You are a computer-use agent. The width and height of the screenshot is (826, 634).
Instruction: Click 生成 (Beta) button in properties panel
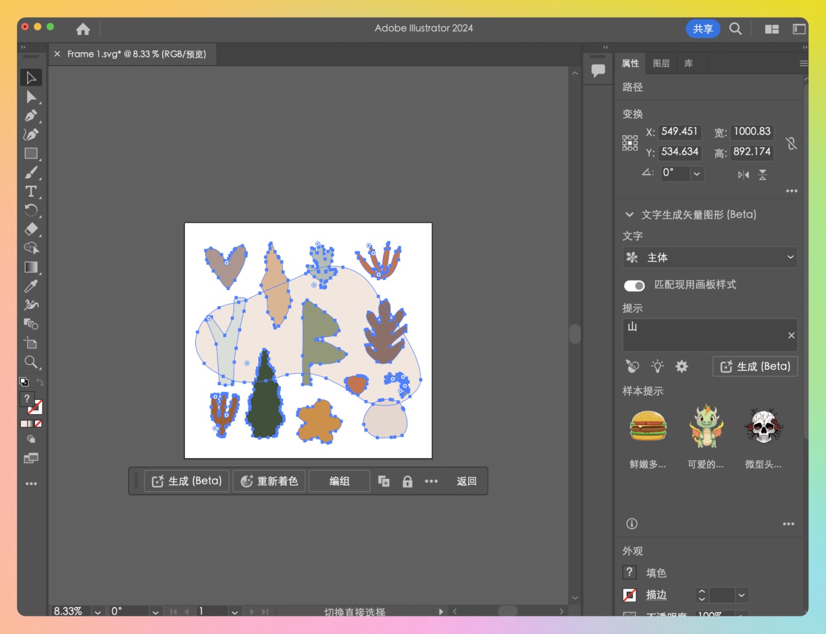coord(755,367)
